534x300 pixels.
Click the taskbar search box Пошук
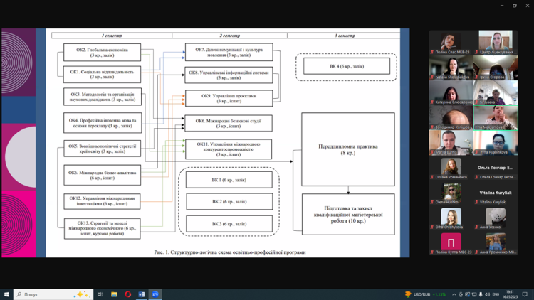click(x=53, y=294)
